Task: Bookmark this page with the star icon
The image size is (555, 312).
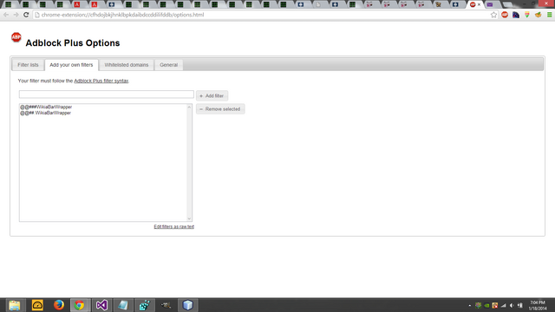Action: point(493,15)
